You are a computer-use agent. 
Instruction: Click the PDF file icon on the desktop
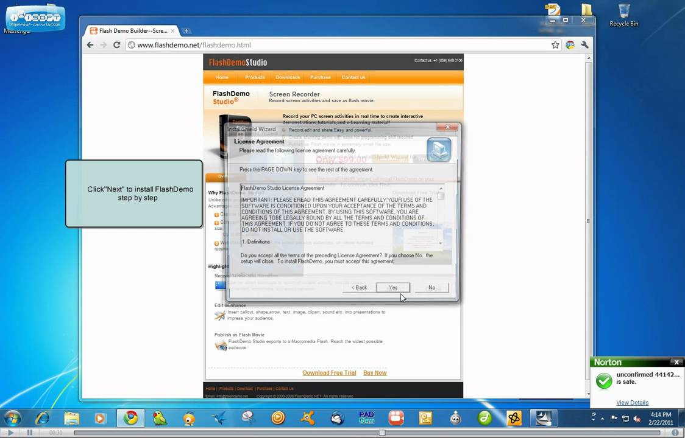coord(553,10)
